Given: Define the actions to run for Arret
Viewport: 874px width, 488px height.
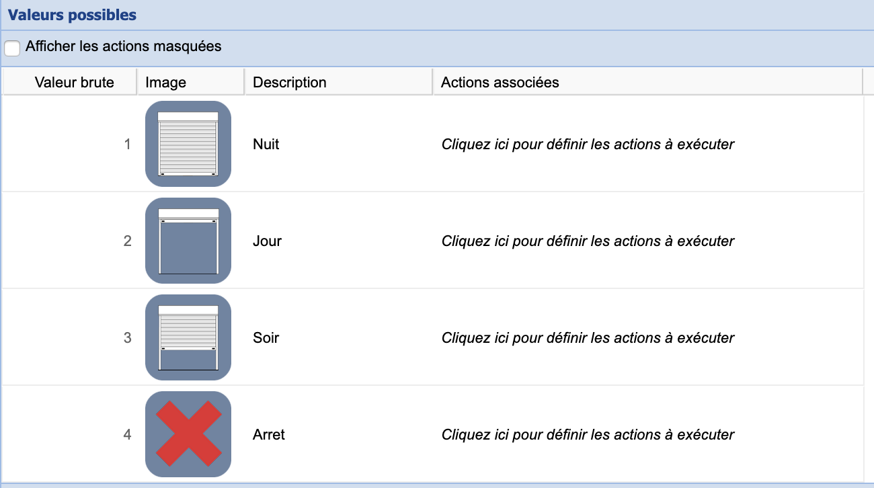Looking at the screenshot, I should point(588,434).
